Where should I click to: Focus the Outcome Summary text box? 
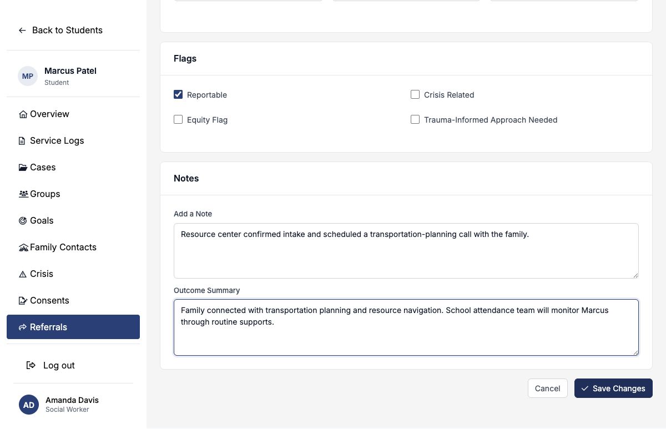(x=406, y=327)
